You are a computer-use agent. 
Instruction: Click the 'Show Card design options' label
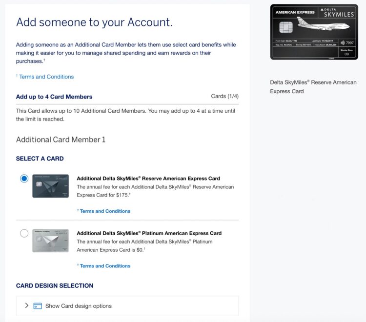click(79, 306)
